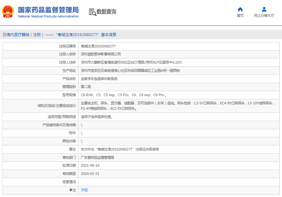Click the 审批部门 label
The width and height of the screenshot is (282, 197).
(69, 157)
